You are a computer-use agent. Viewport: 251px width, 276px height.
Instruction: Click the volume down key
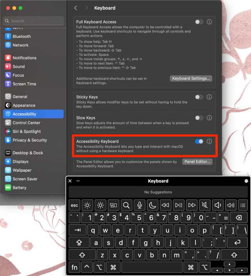pos(217,205)
